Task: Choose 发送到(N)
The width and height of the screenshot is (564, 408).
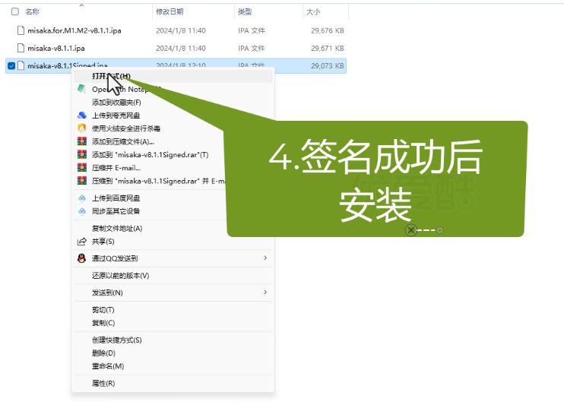Action: click(x=107, y=293)
